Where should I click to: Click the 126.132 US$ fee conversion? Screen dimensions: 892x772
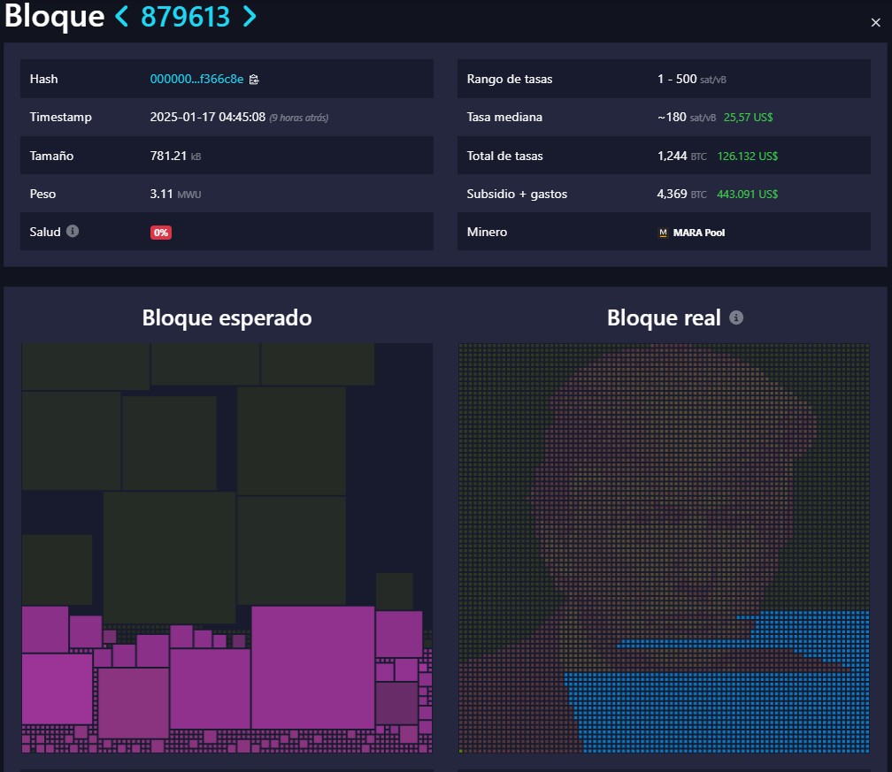pos(749,156)
